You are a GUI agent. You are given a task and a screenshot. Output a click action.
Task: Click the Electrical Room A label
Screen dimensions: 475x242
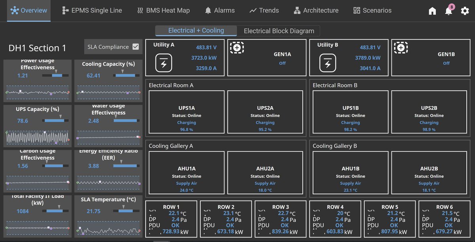[171, 85]
